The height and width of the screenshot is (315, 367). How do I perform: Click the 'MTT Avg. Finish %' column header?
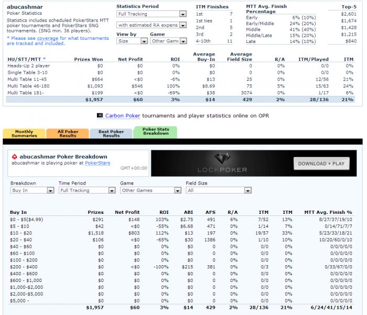tap(328, 212)
